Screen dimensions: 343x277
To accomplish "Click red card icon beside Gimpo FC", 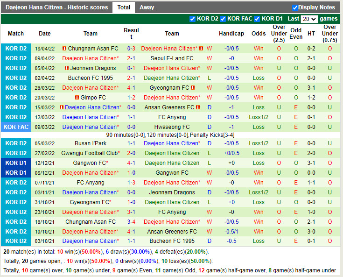I will (77, 97).
